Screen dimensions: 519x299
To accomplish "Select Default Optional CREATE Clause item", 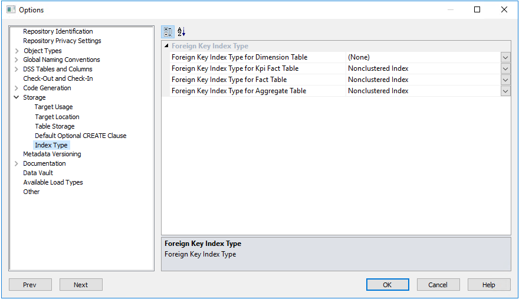I will [x=80, y=136].
